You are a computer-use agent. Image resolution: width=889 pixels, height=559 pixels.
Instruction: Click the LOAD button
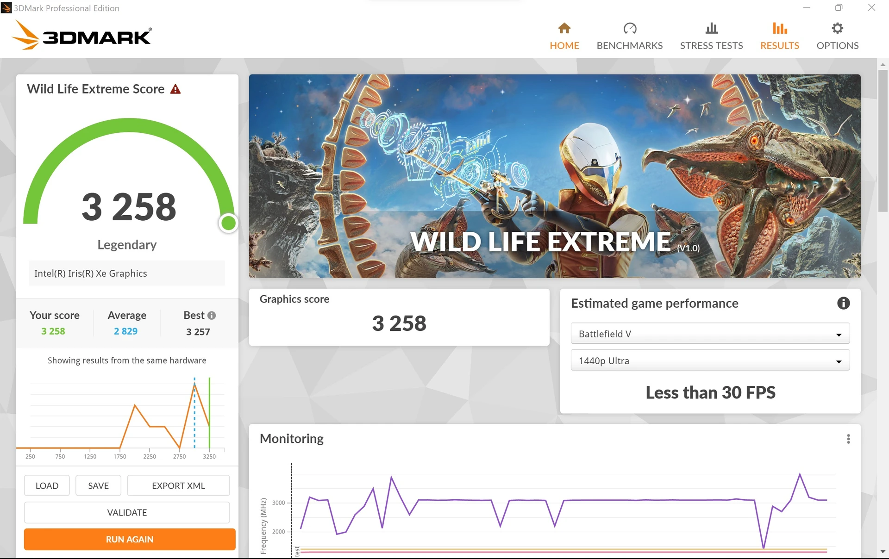click(x=47, y=485)
